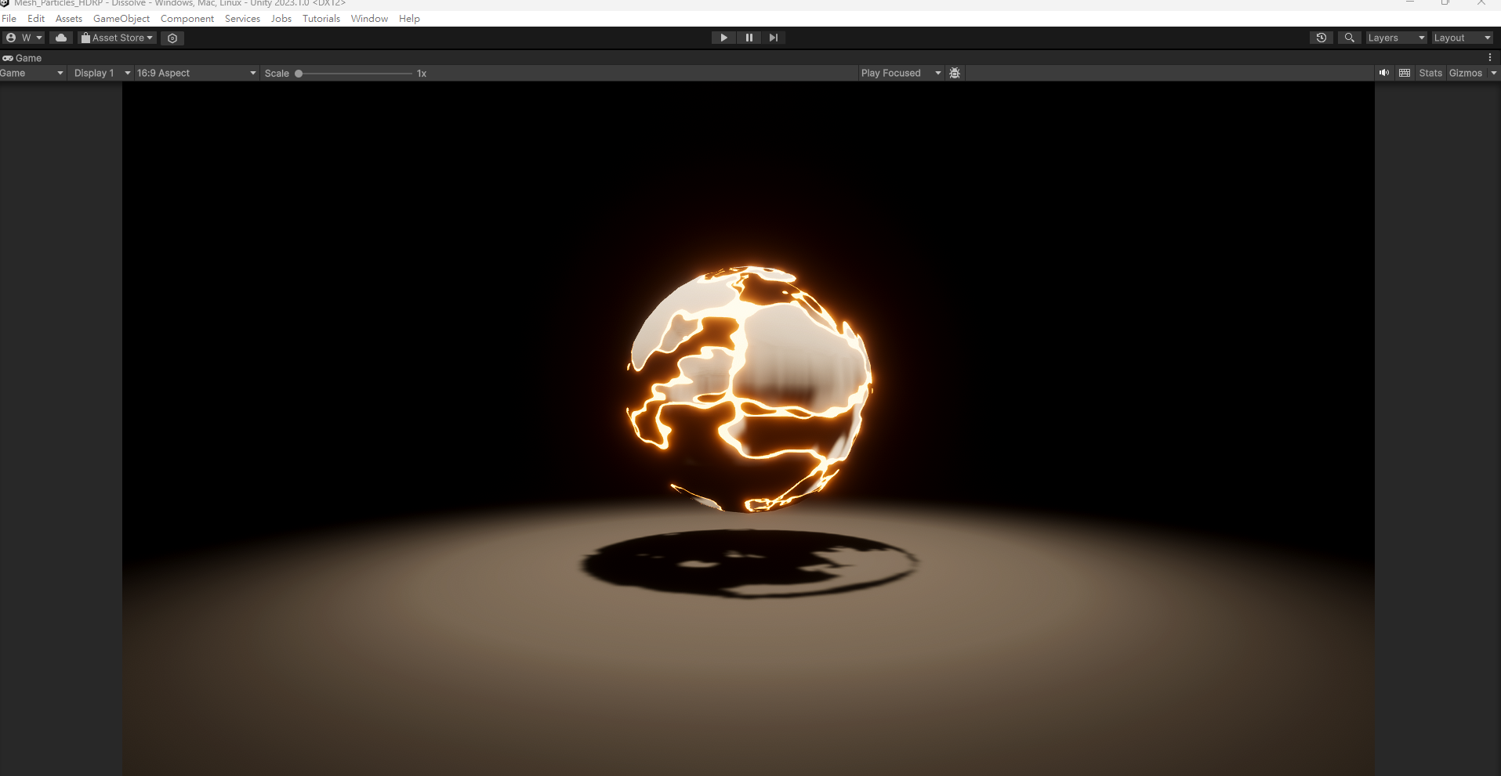
Task: Click the debug mode bug icon
Action: point(955,73)
